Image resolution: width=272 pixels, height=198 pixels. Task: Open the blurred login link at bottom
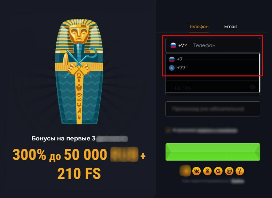coord(238,181)
